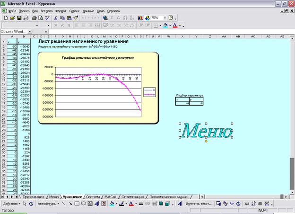Select the Oval drawing tool
Image resolution: width=295 pixels, height=214 pixels.
point(84,204)
